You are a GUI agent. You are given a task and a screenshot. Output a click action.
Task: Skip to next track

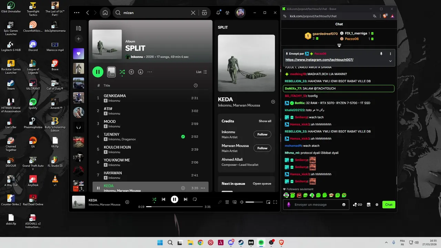tap(185, 199)
